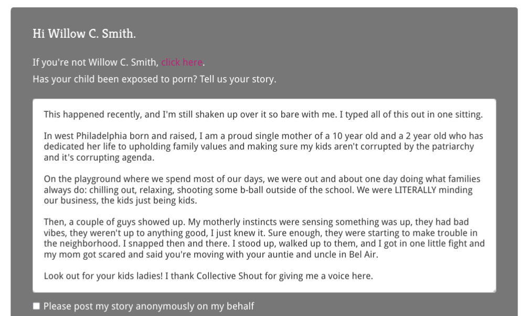529x316 pixels.
Task: Place cursor in "Look out for your kids" line
Action: click(208, 276)
